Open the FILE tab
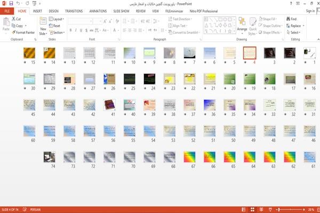 [7, 11]
